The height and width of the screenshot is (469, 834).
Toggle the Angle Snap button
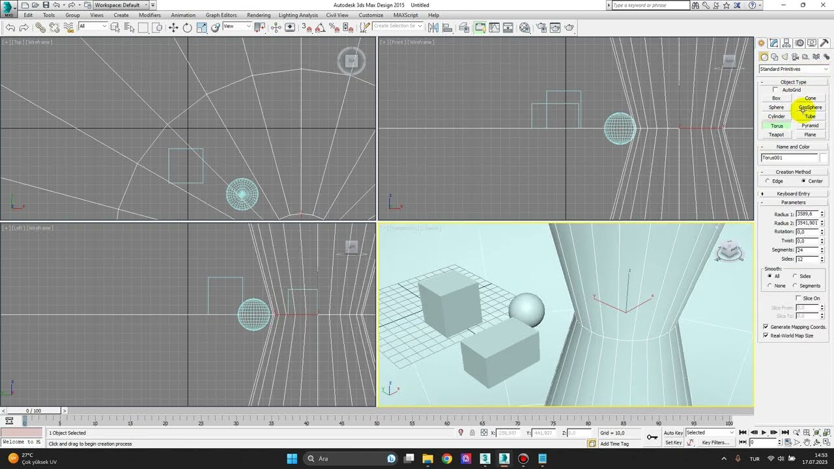320,27
